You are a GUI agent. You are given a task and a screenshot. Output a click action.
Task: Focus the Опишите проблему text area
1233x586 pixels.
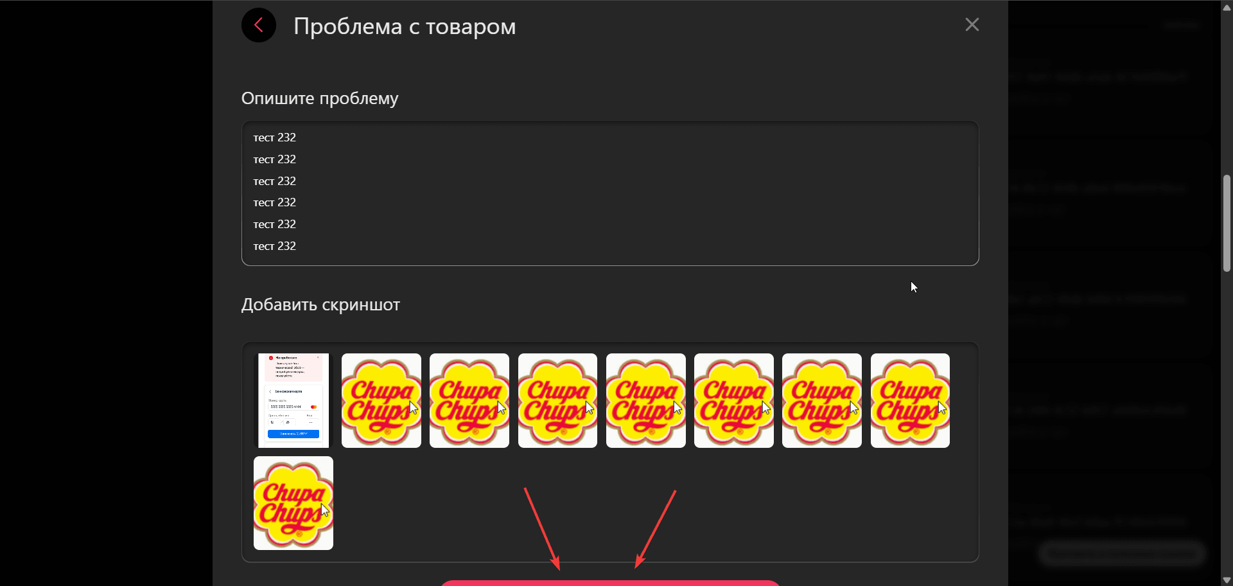pyautogui.click(x=610, y=193)
